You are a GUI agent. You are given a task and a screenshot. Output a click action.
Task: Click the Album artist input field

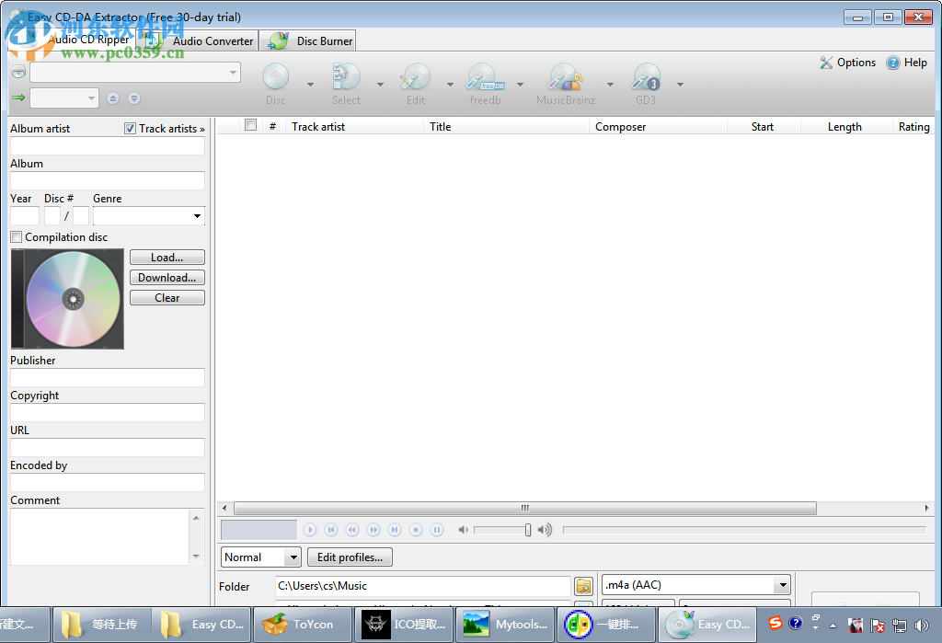tap(108, 146)
